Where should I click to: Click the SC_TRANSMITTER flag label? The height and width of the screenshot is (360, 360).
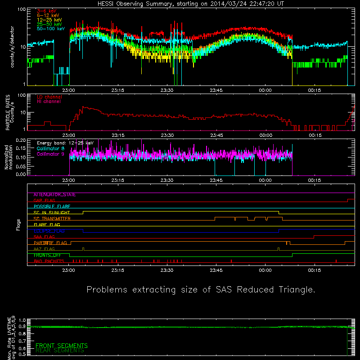click(x=52, y=219)
